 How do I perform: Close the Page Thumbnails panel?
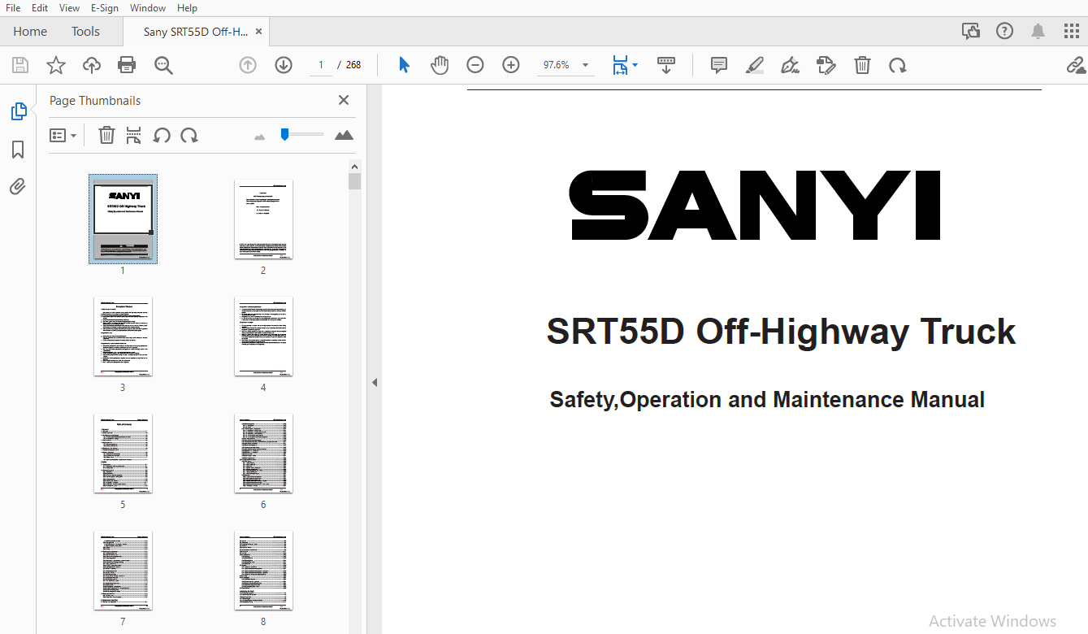344,100
